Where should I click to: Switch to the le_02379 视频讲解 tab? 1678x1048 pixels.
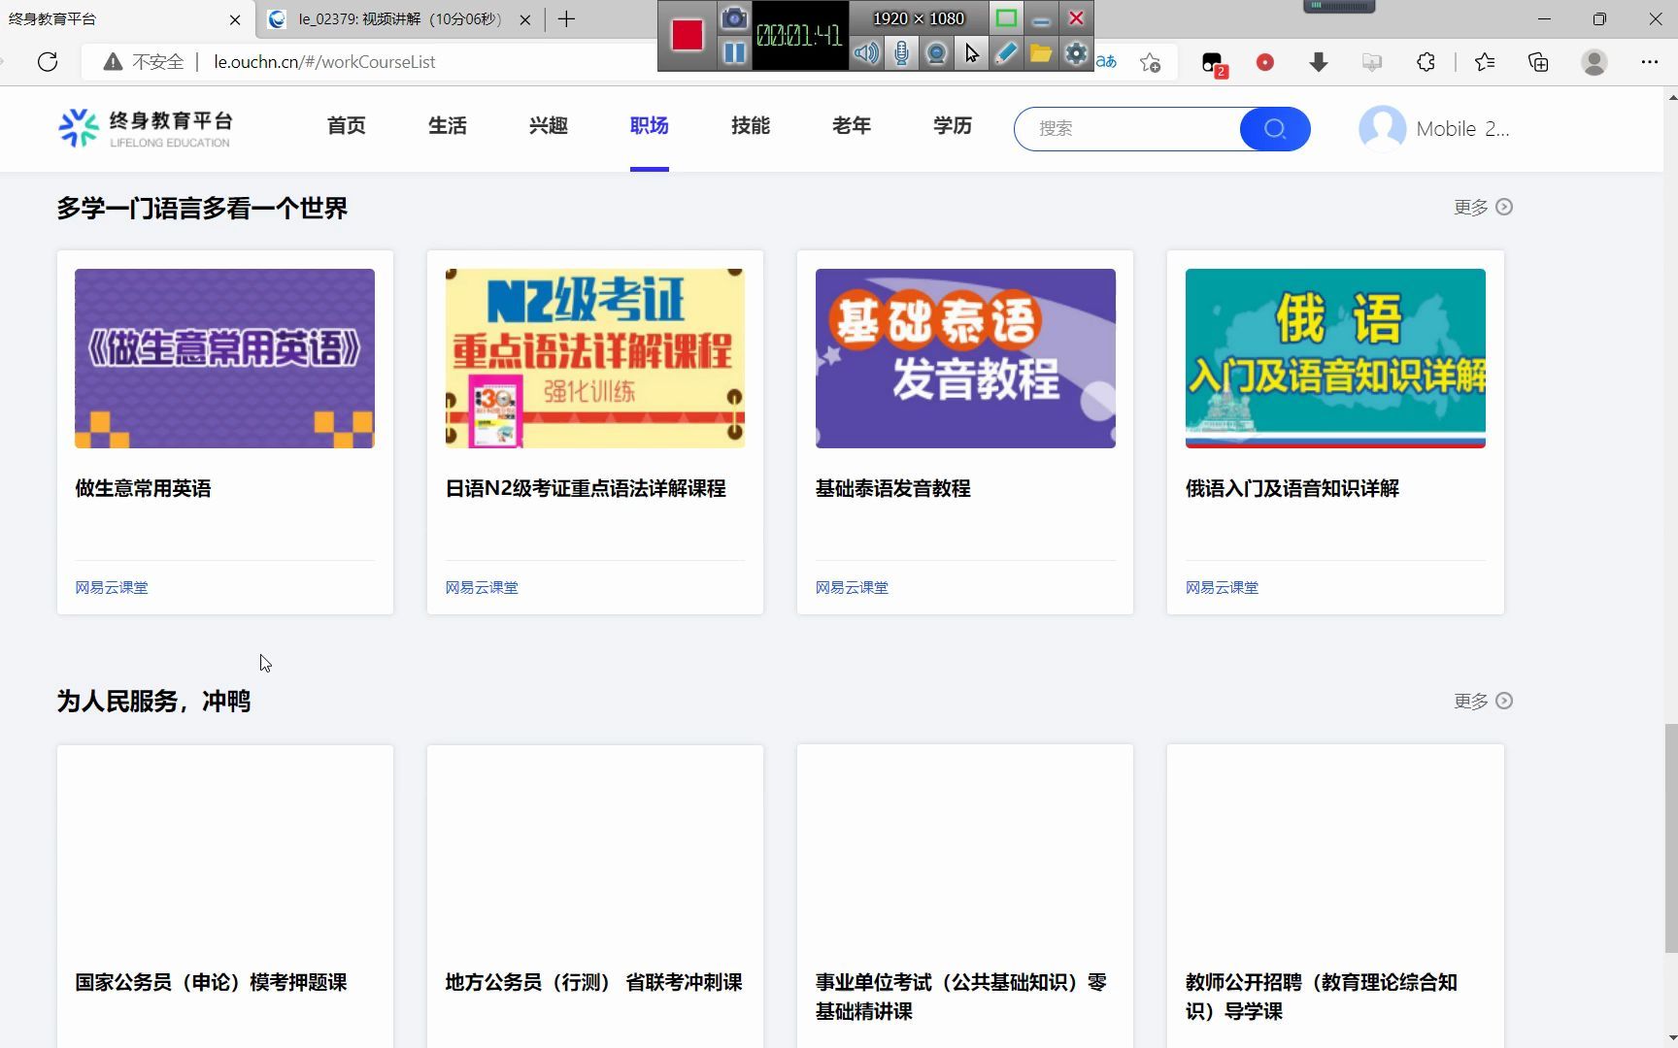coord(398,19)
